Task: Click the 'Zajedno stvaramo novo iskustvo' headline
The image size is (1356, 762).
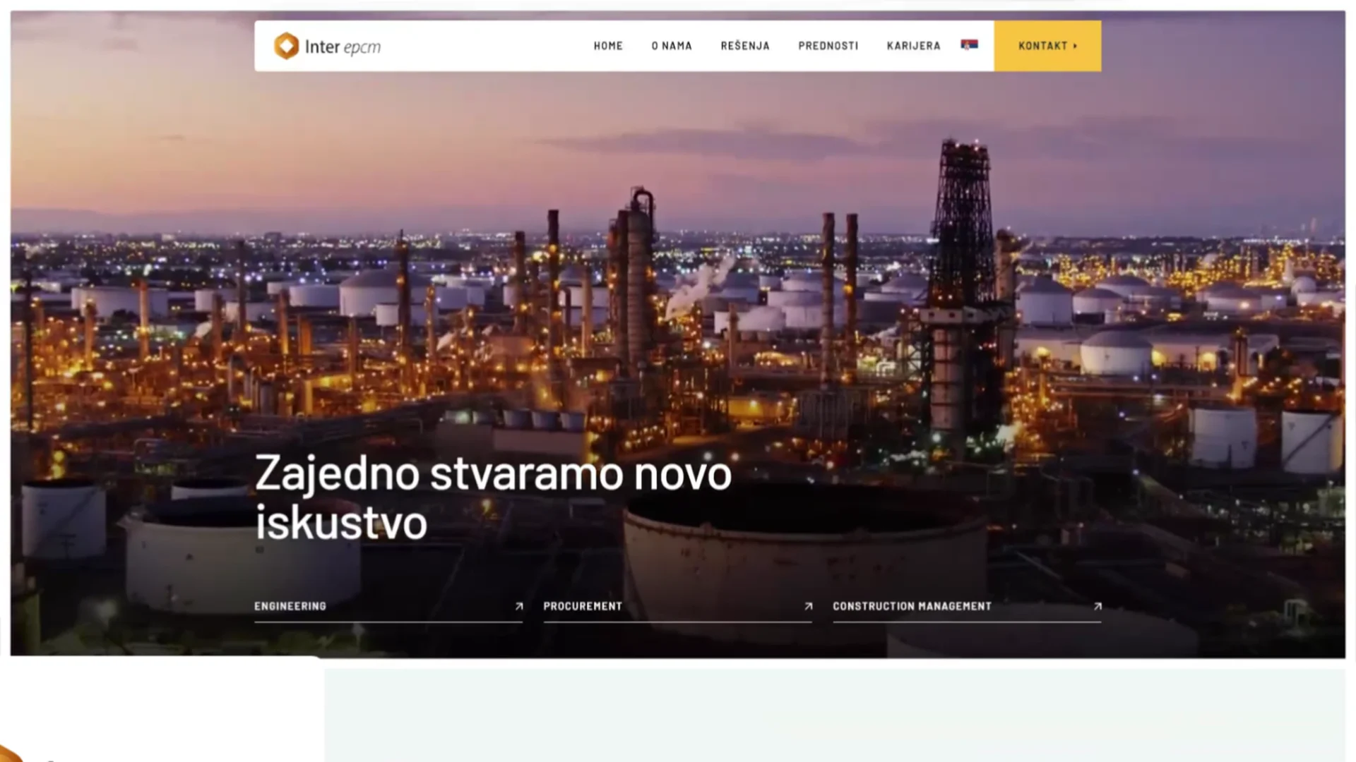Action: pyautogui.click(x=493, y=498)
